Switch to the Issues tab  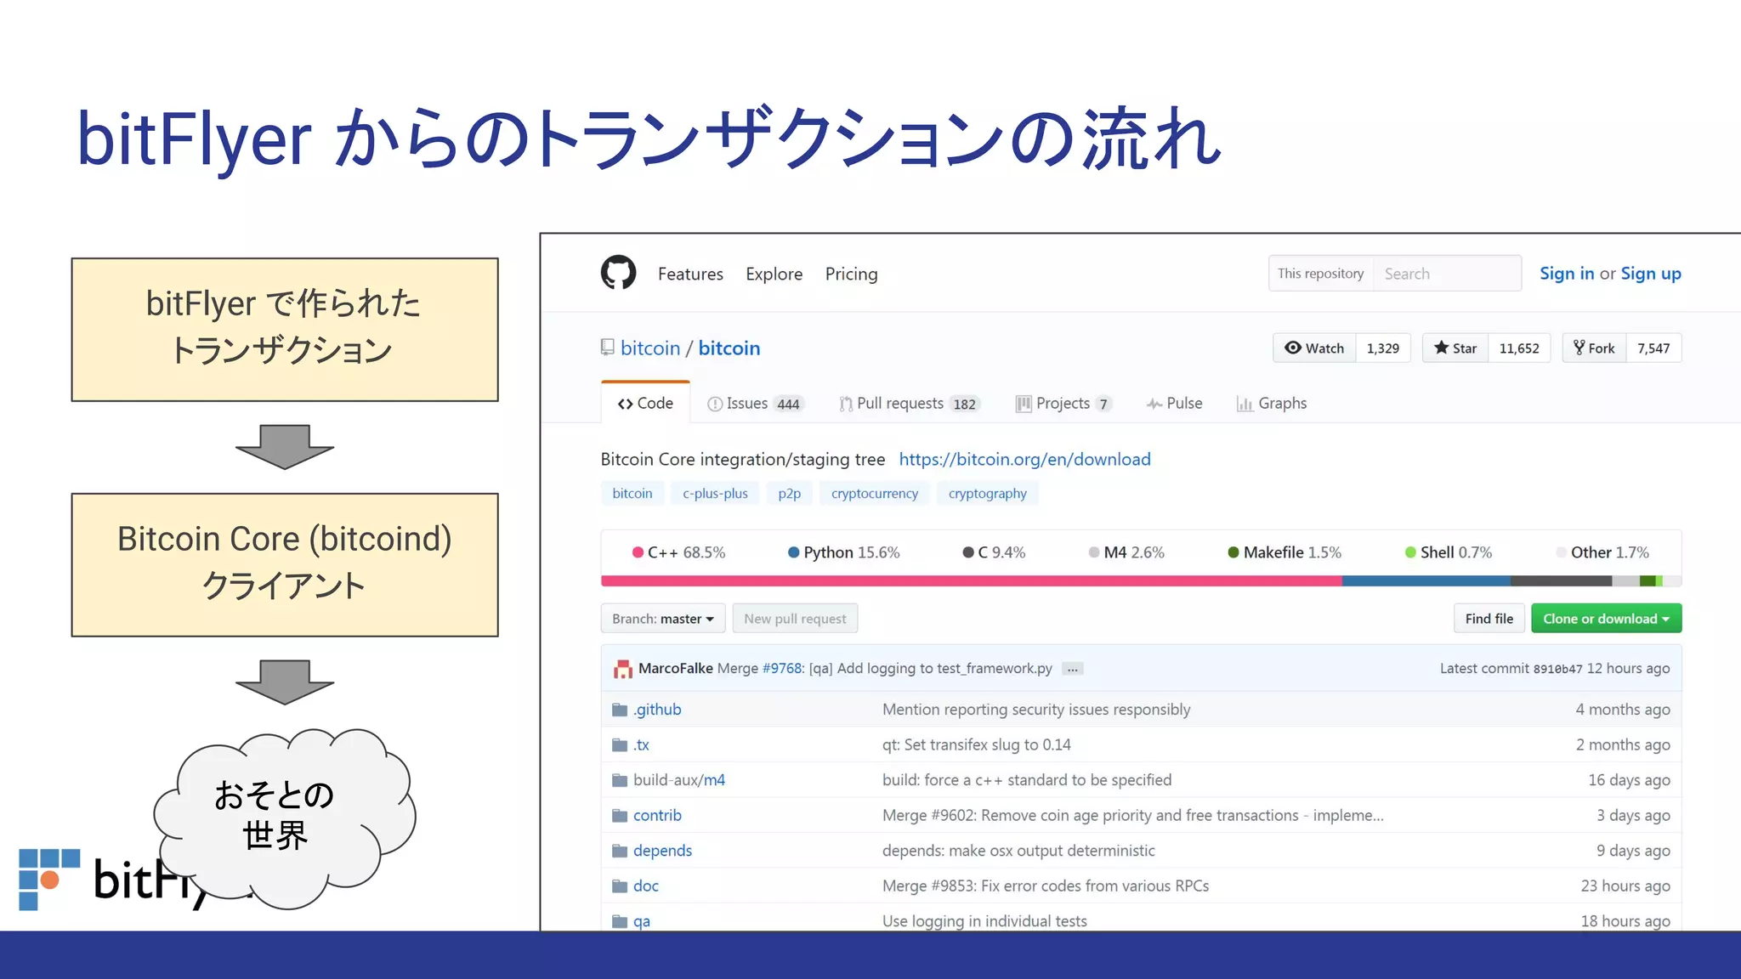755,404
